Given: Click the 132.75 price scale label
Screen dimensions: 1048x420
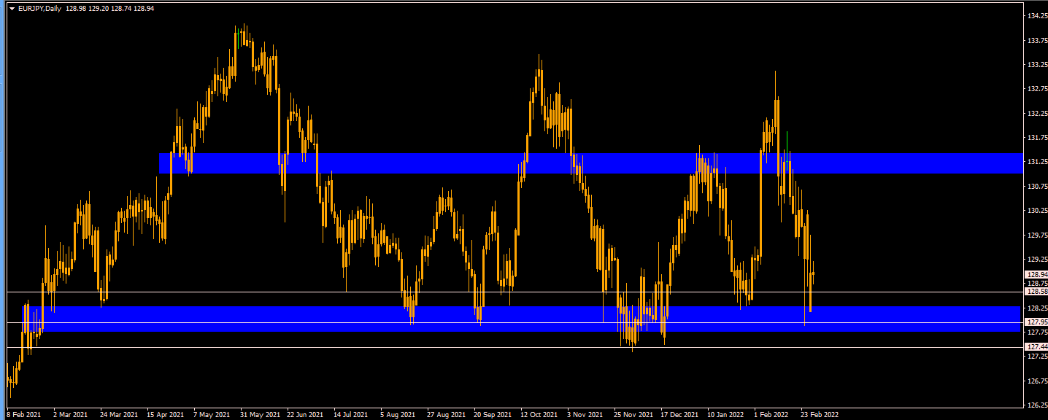Looking at the screenshot, I should tap(1037, 89).
